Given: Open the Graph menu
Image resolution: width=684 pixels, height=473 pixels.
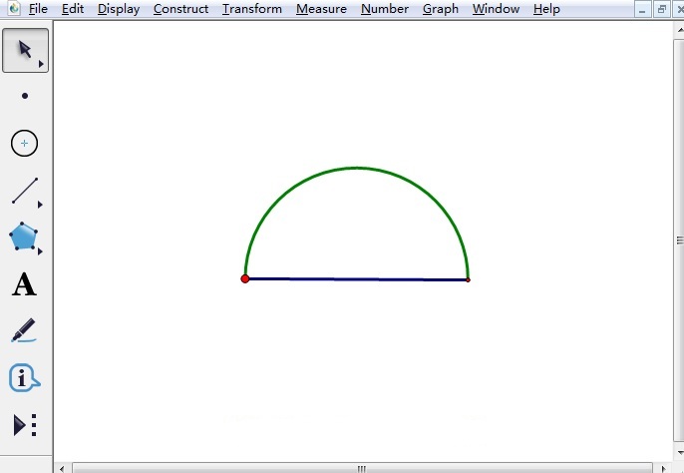Looking at the screenshot, I should pyautogui.click(x=441, y=9).
